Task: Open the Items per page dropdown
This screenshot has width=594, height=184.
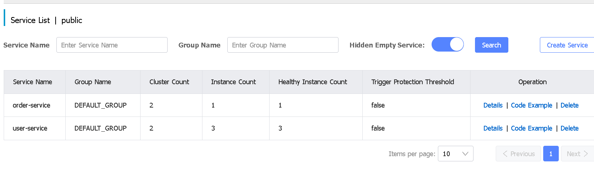Action: 455,154
